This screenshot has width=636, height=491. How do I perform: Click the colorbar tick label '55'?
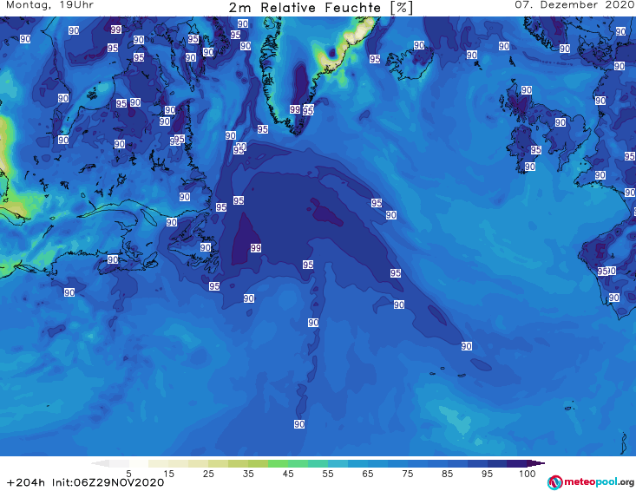pos(327,474)
